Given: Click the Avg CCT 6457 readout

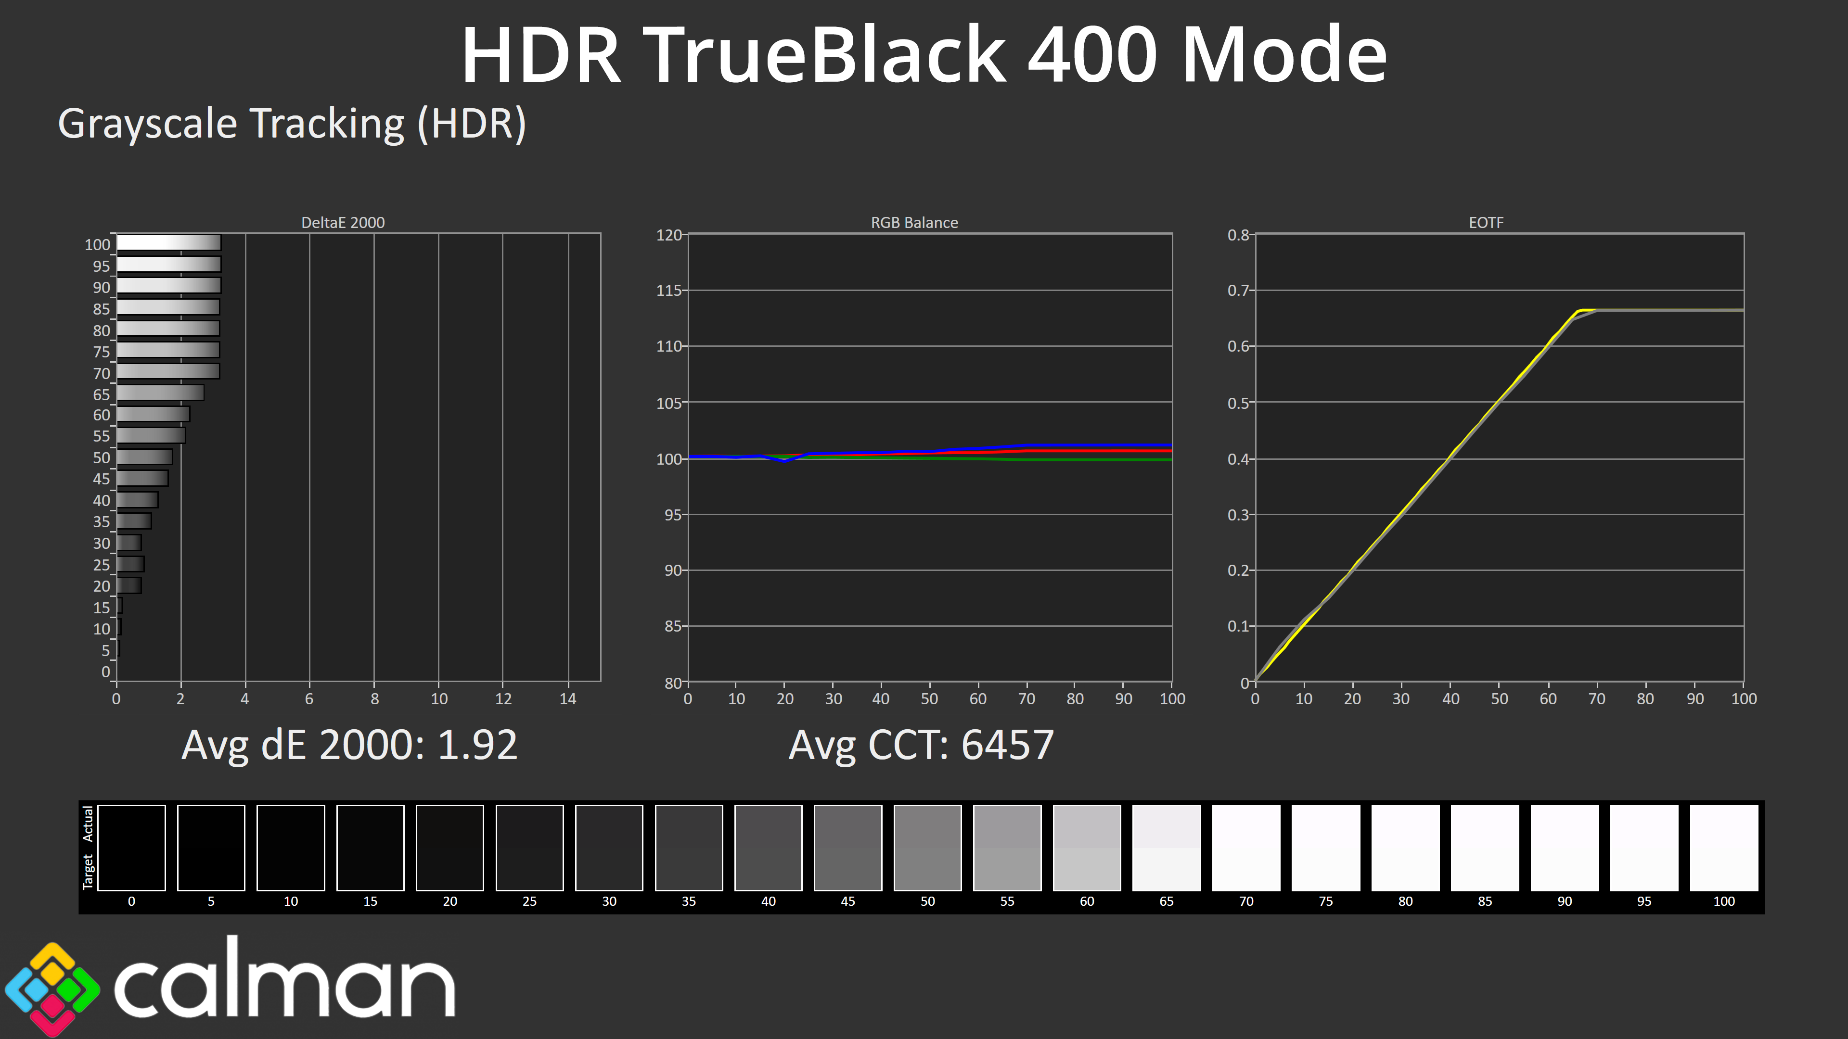Looking at the screenshot, I should pyautogui.click(x=921, y=745).
